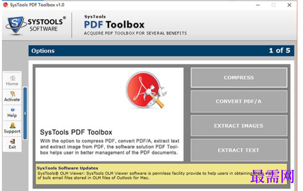Click the "Options" header label
Image resolution: width=303 pixels, height=191 pixels.
click(x=43, y=51)
